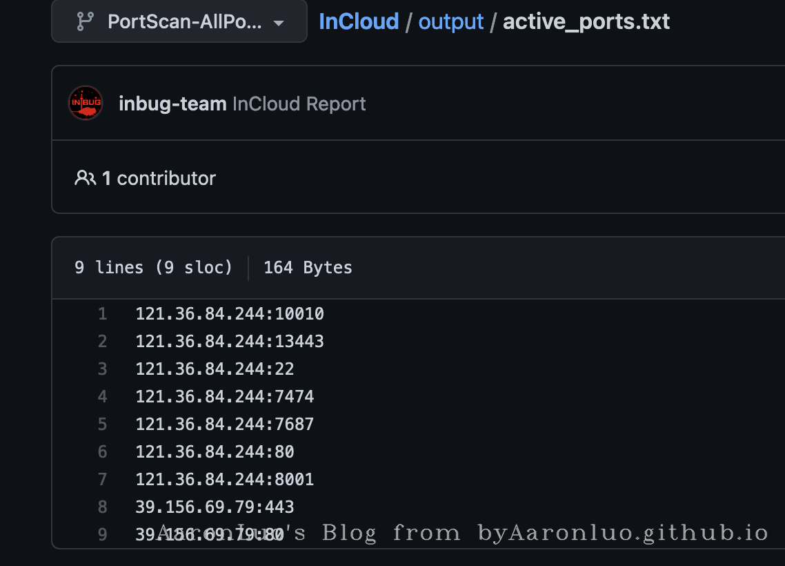Click the 9 lines (9 sloc) text
785x566 pixels.
tap(153, 267)
